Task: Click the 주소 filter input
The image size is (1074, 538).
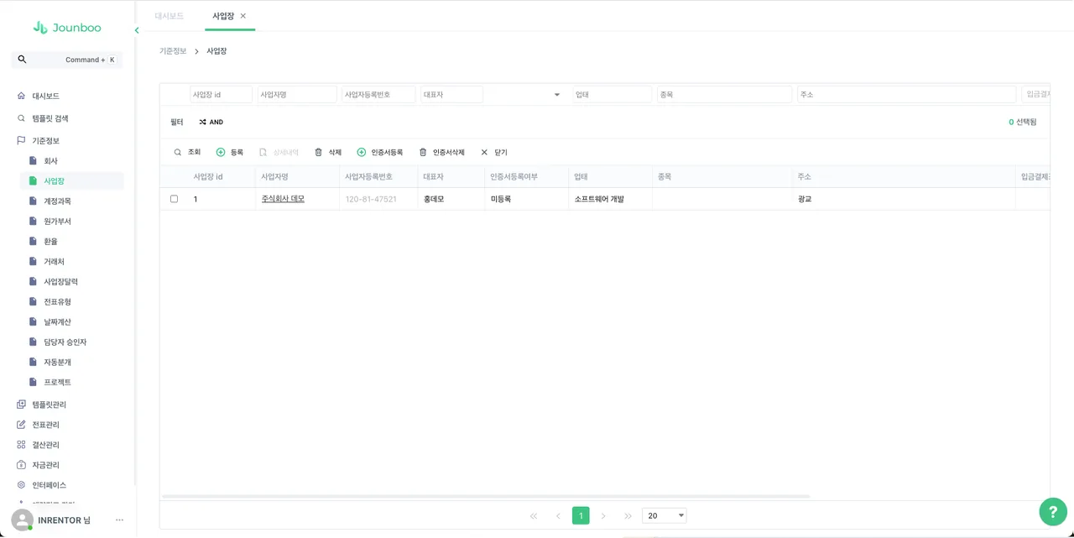Action: tap(906, 95)
